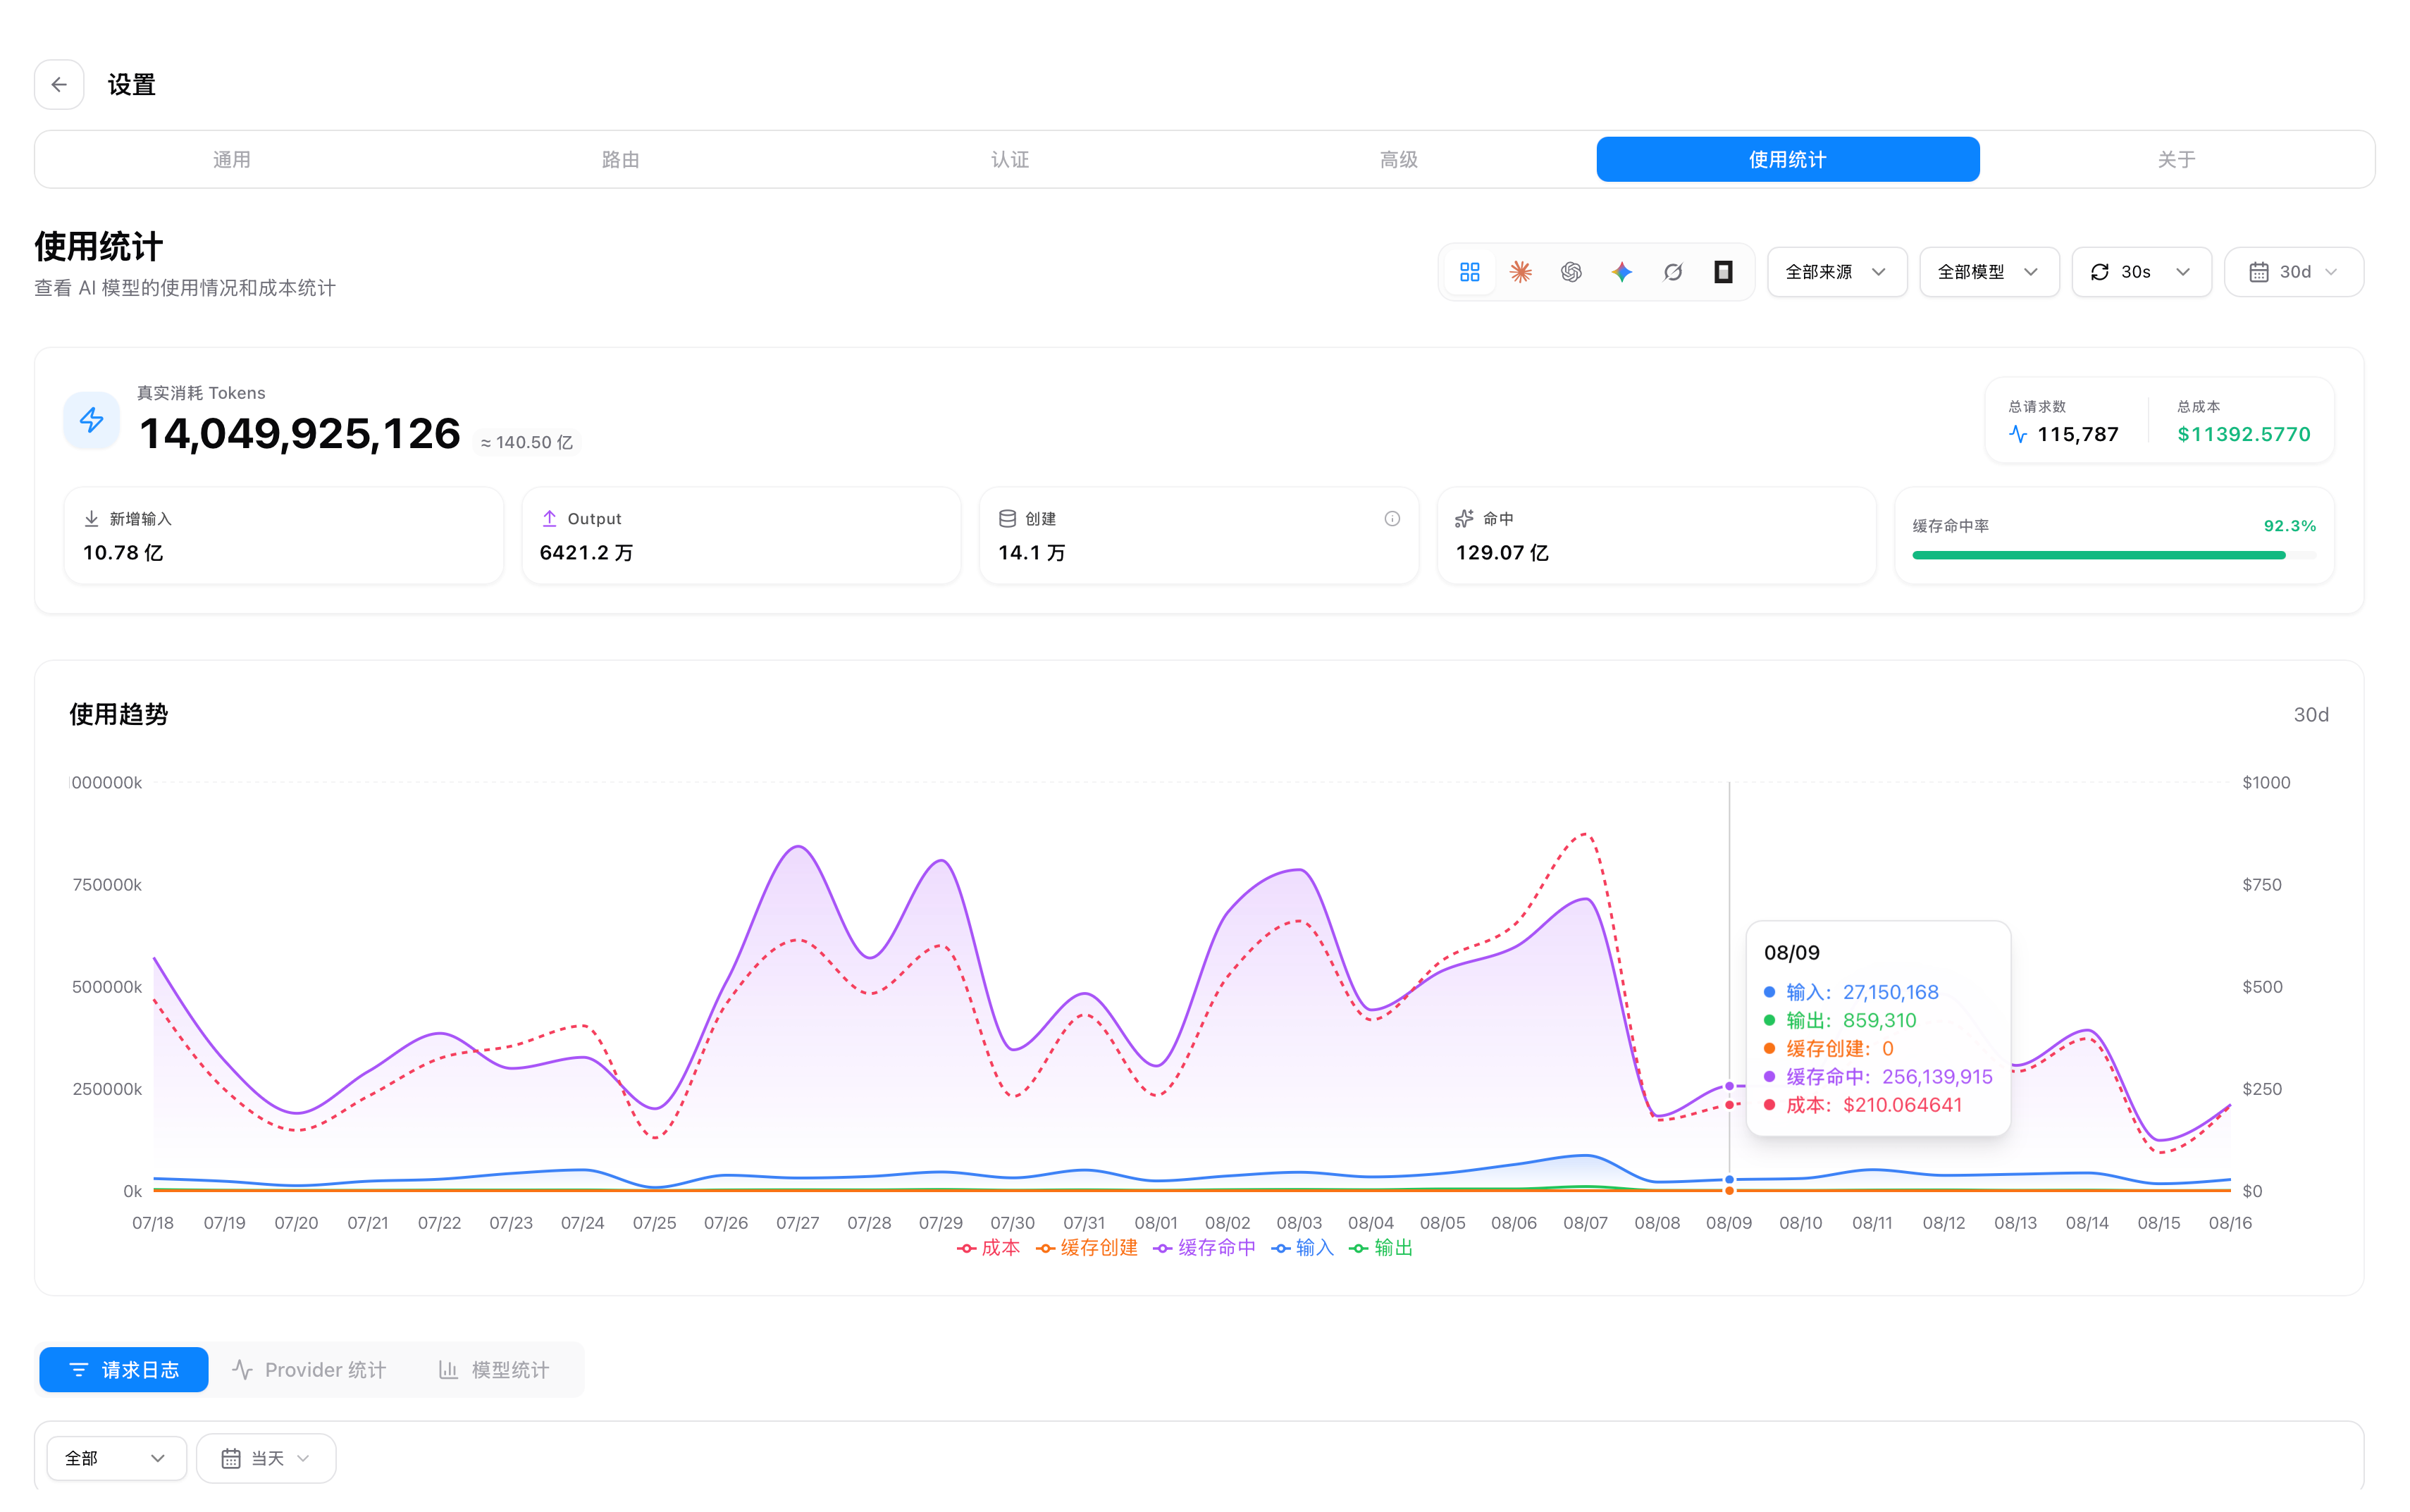Filter by the Claude starburst icon

click(x=1520, y=272)
